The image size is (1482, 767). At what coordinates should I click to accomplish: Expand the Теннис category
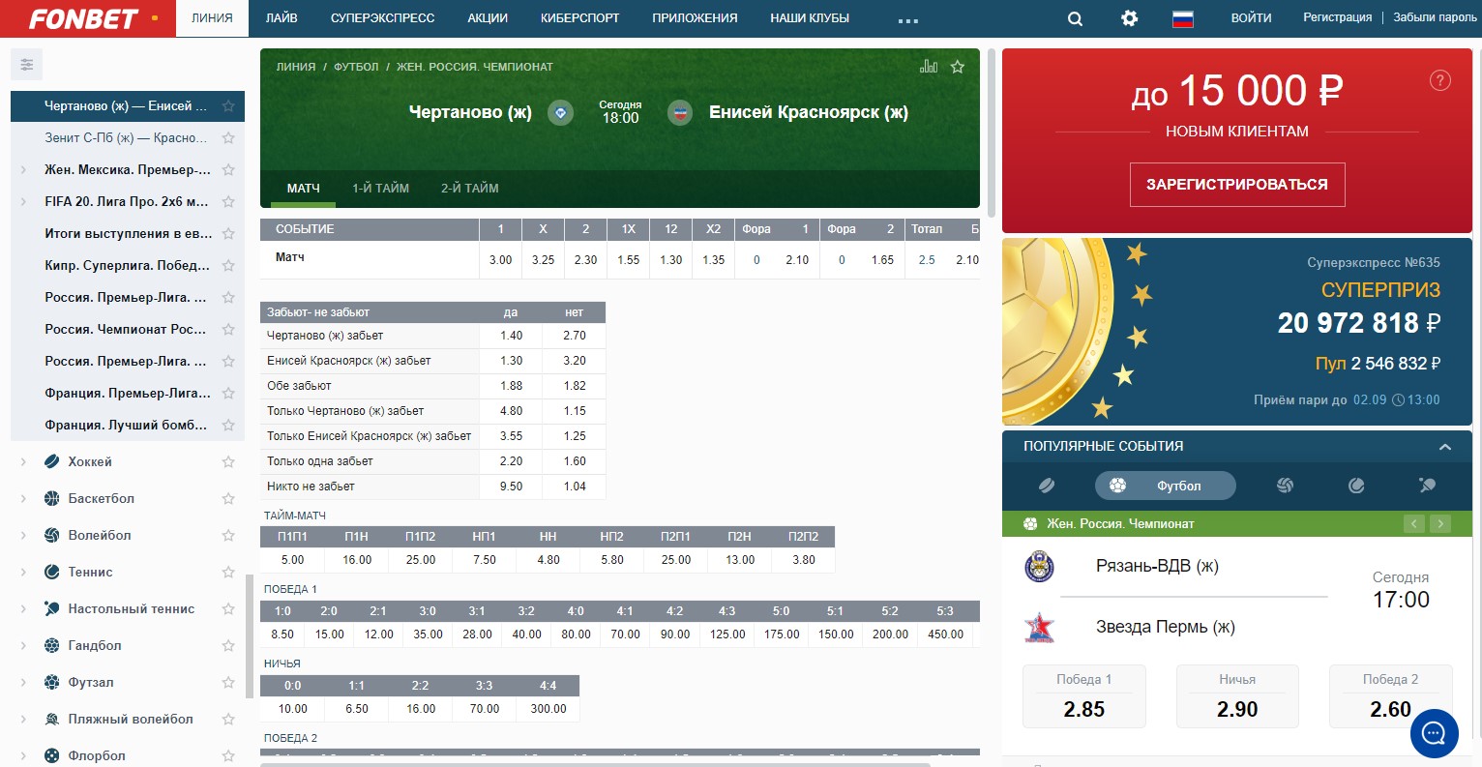(x=23, y=573)
